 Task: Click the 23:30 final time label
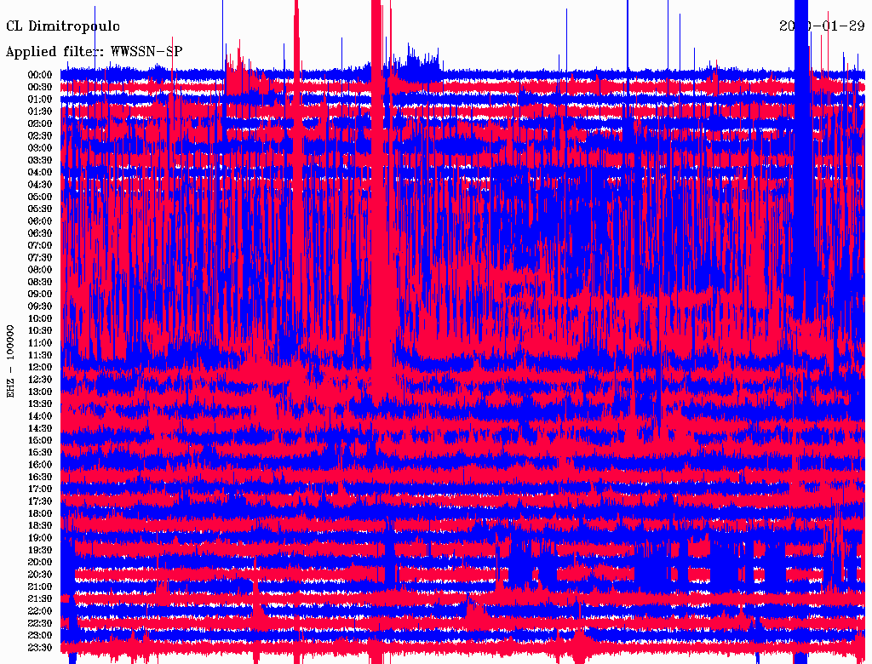tap(40, 648)
